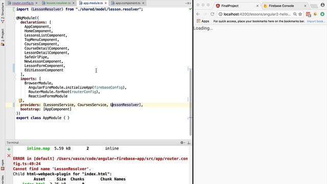
Task: Close the FinalProject browser tab
Action: (258, 6)
